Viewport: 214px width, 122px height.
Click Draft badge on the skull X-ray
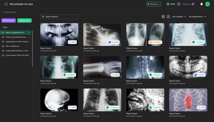click(x=72, y=108)
